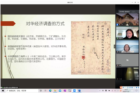Viewport: 140px width, 93px height.
Task: Select the top participant video thumbnail
Action: point(127,19)
